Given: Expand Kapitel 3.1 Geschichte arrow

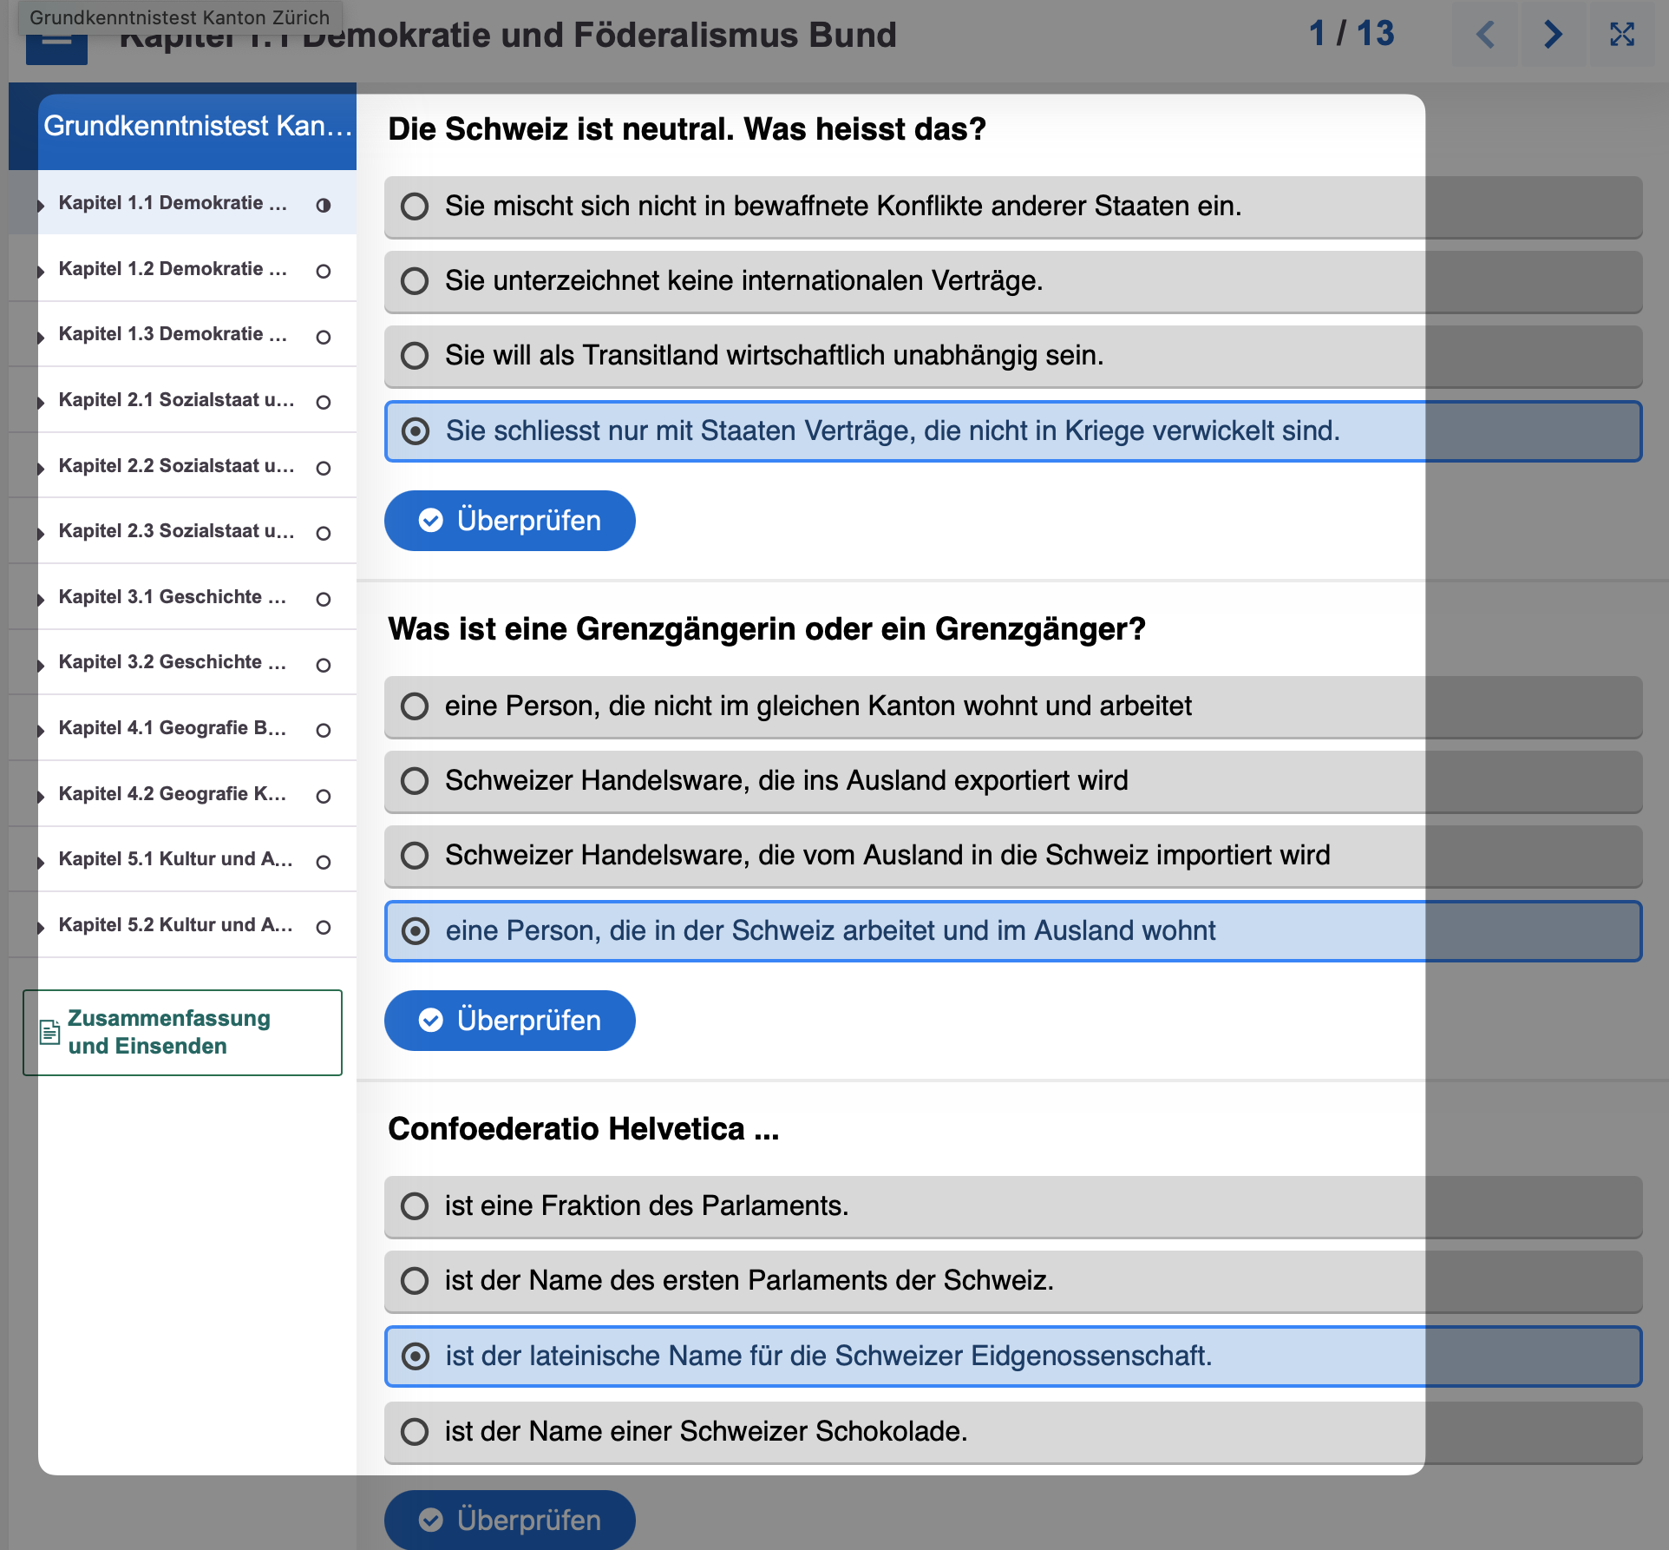Looking at the screenshot, I should click(41, 600).
